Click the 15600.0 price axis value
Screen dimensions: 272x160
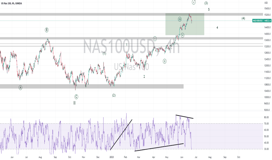(x=267, y=8)
